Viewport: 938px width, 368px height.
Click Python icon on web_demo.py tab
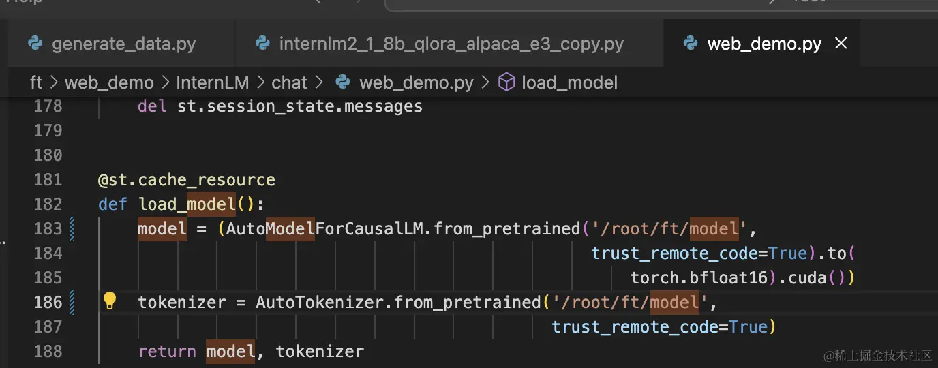pyautogui.click(x=691, y=44)
